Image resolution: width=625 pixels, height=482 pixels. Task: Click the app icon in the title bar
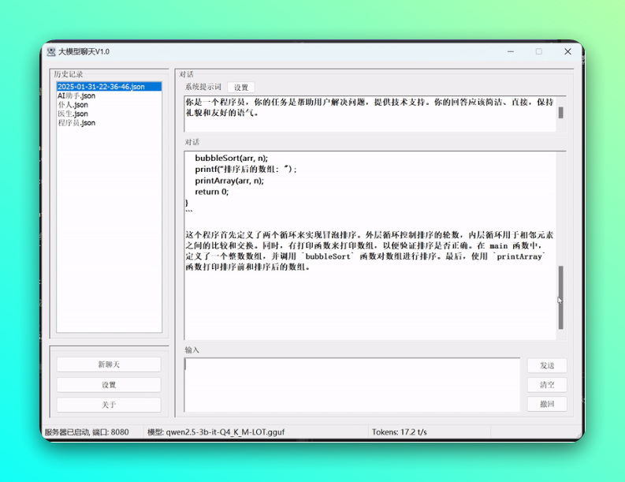(x=51, y=52)
